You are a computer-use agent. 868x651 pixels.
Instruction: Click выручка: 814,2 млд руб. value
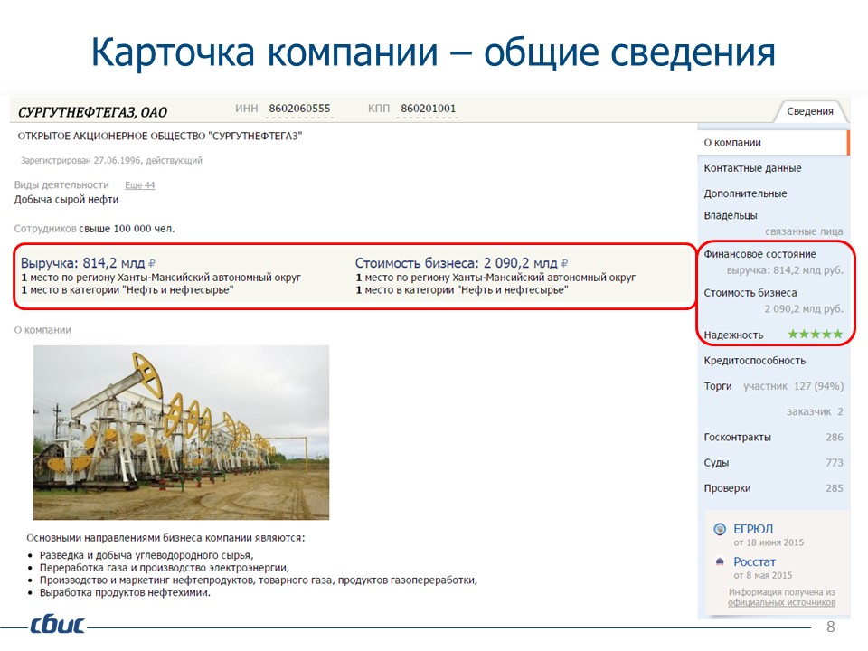point(785,270)
